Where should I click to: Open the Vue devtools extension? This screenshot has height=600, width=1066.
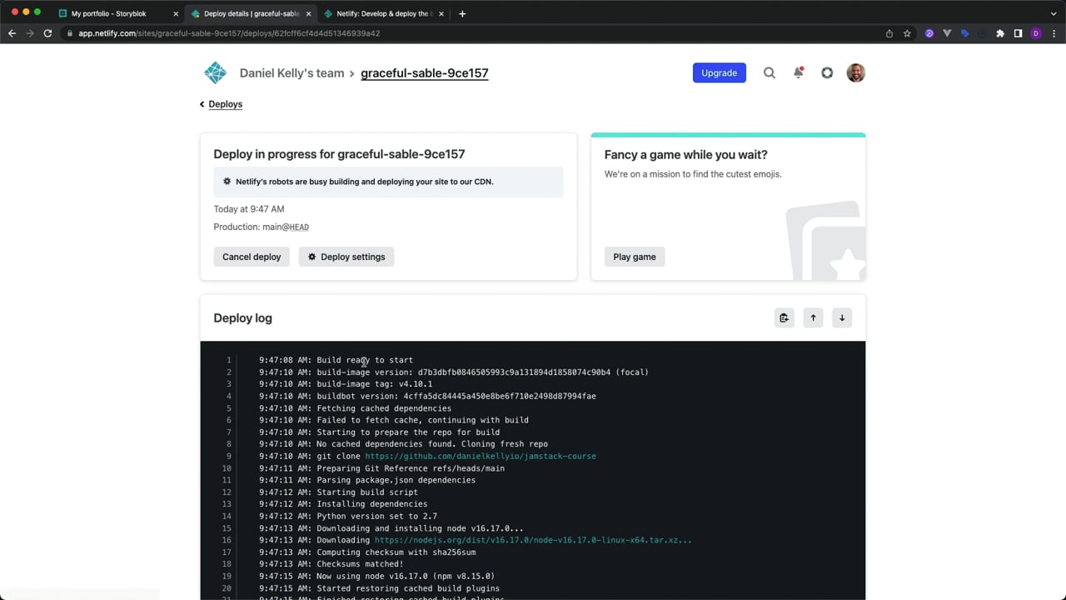coord(947,33)
